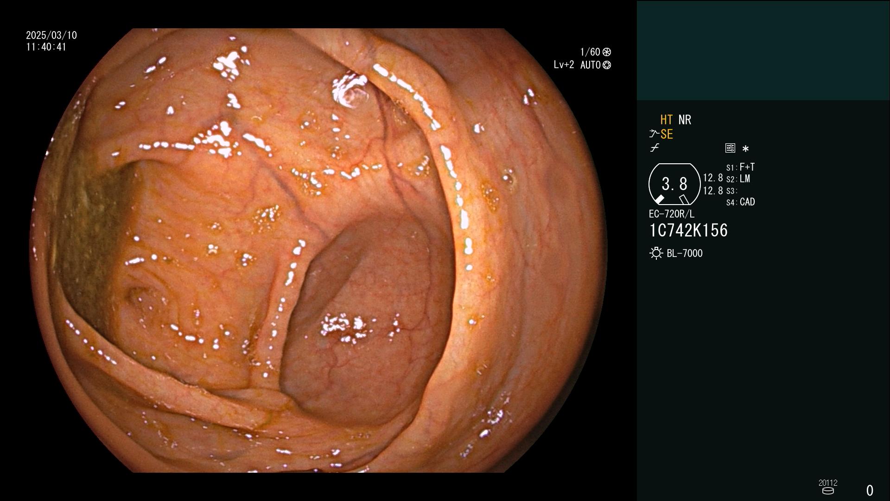Viewport: 890px width, 501px height.
Task: Click the Lv+2 brightness level
Action: coord(564,65)
